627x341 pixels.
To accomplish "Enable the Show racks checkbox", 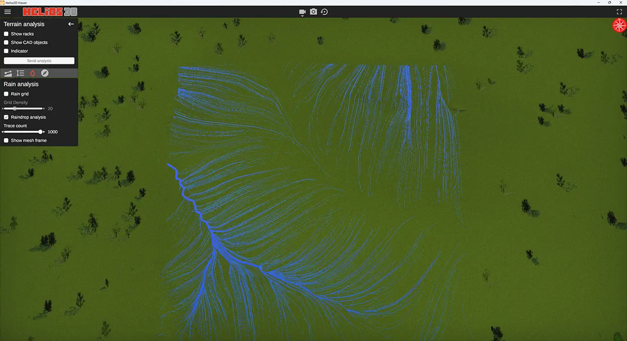I will [x=6, y=34].
